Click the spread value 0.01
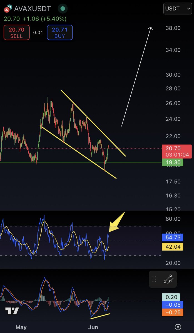Screen dimensions: 194x333 pyautogui.click(x=38, y=33)
